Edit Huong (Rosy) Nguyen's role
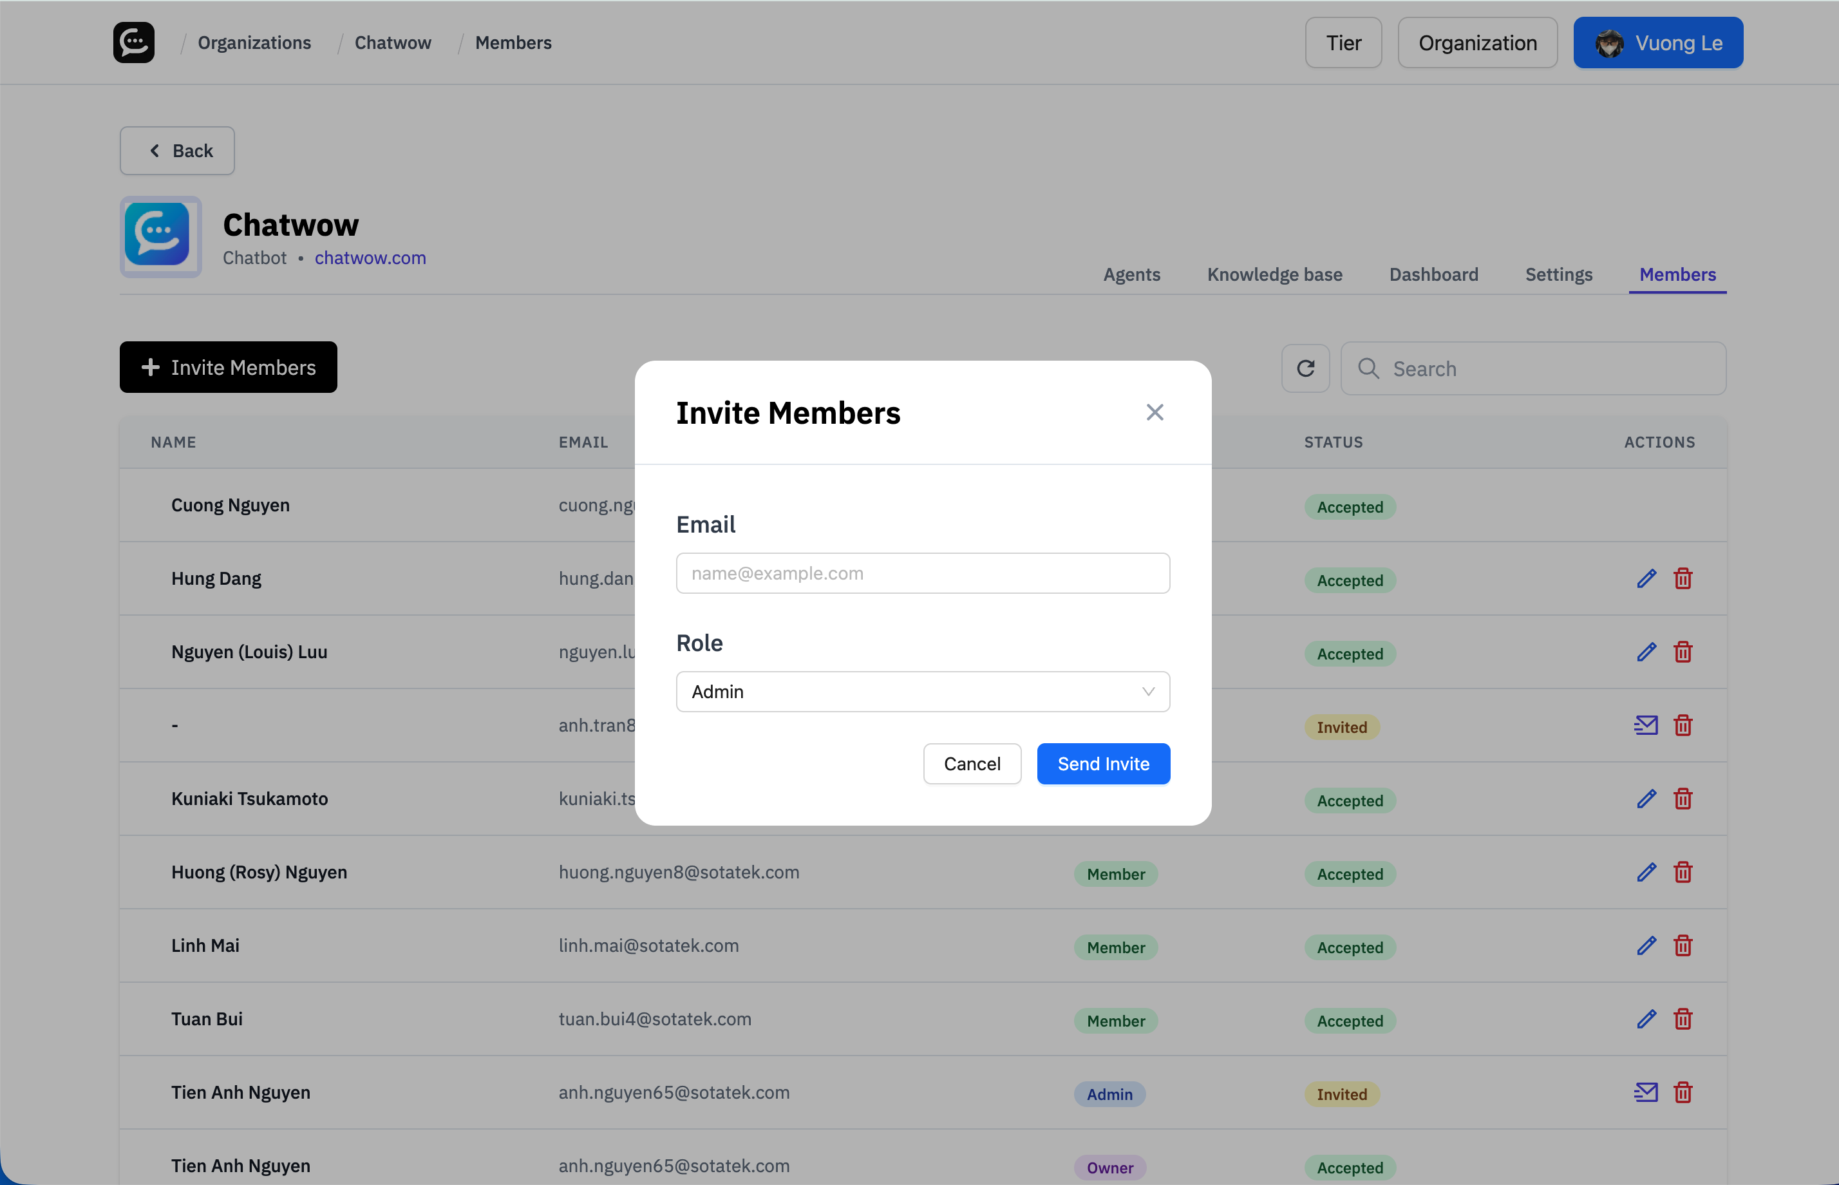1839x1185 pixels. pos(1646,873)
